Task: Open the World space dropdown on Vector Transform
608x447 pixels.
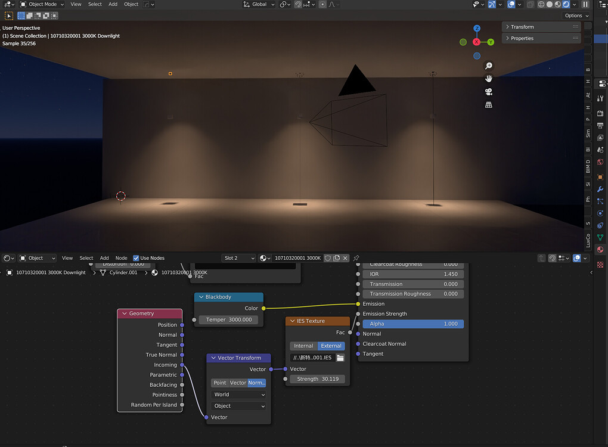Action: pos(237,394)
